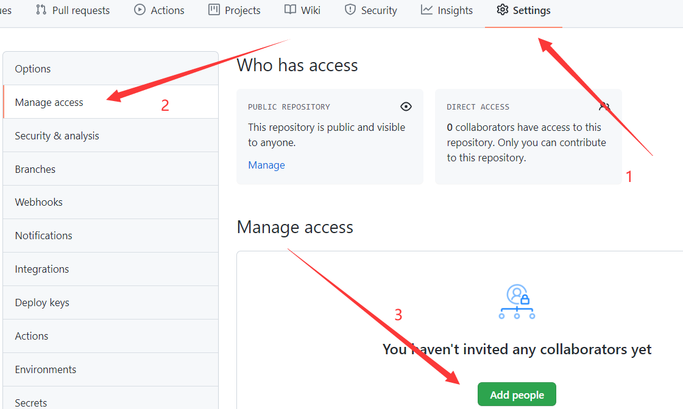Click the 'PUBLIC REPOSITORY' card label
683x409 pixels.
289,107
